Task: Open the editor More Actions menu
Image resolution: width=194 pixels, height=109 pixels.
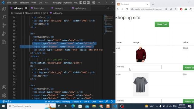Action: click(x=112, y=8)
